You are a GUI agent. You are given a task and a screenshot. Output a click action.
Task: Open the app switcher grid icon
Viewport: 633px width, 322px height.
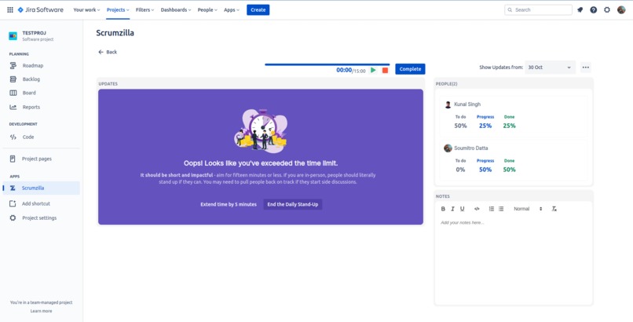[10, 9]
